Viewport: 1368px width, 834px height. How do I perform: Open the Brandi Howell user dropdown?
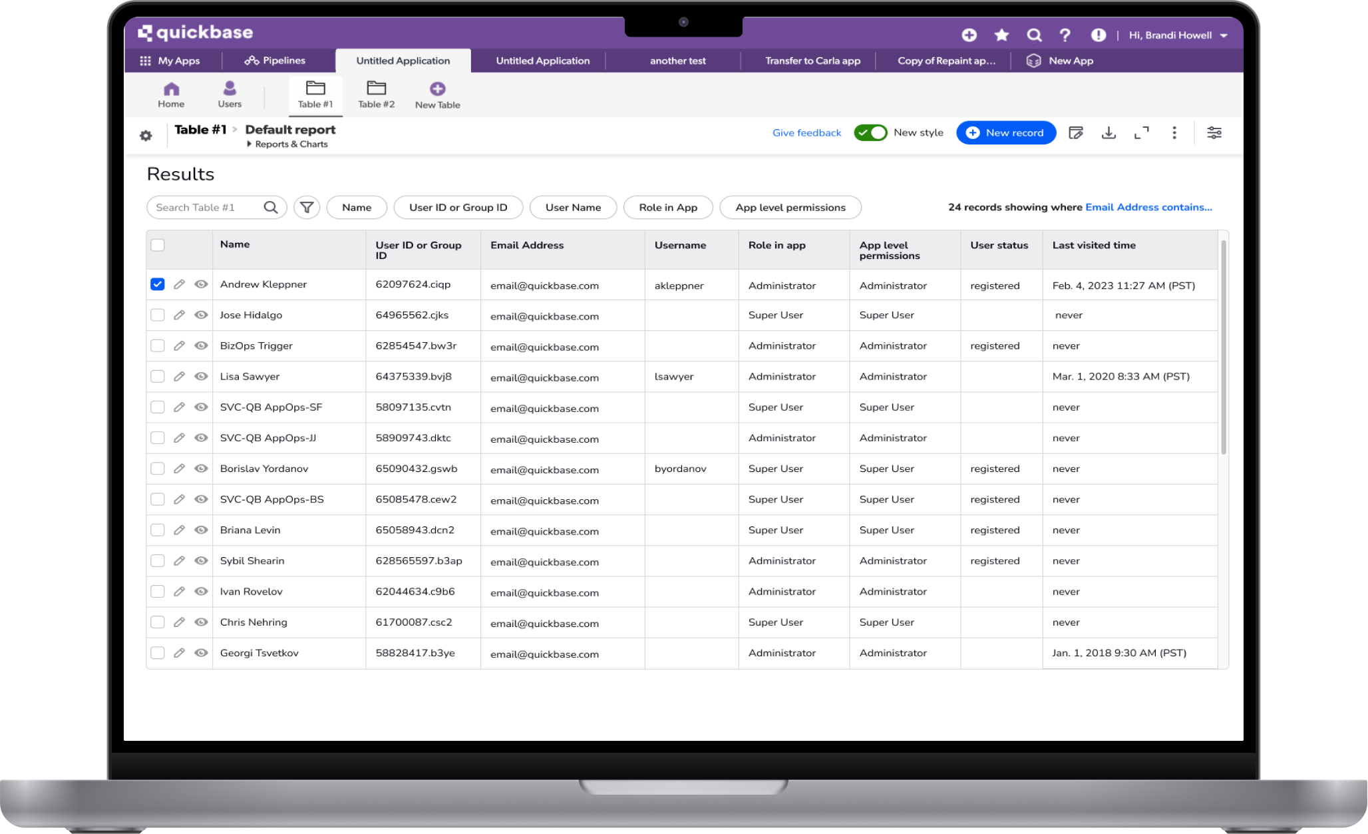pos(1178,35)
